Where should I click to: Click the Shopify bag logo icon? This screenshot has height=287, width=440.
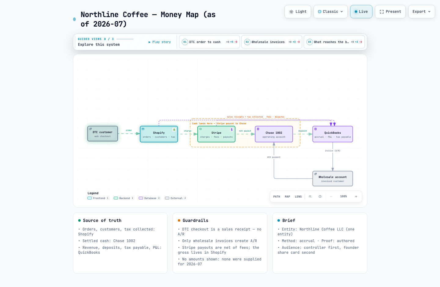point(174,129)
